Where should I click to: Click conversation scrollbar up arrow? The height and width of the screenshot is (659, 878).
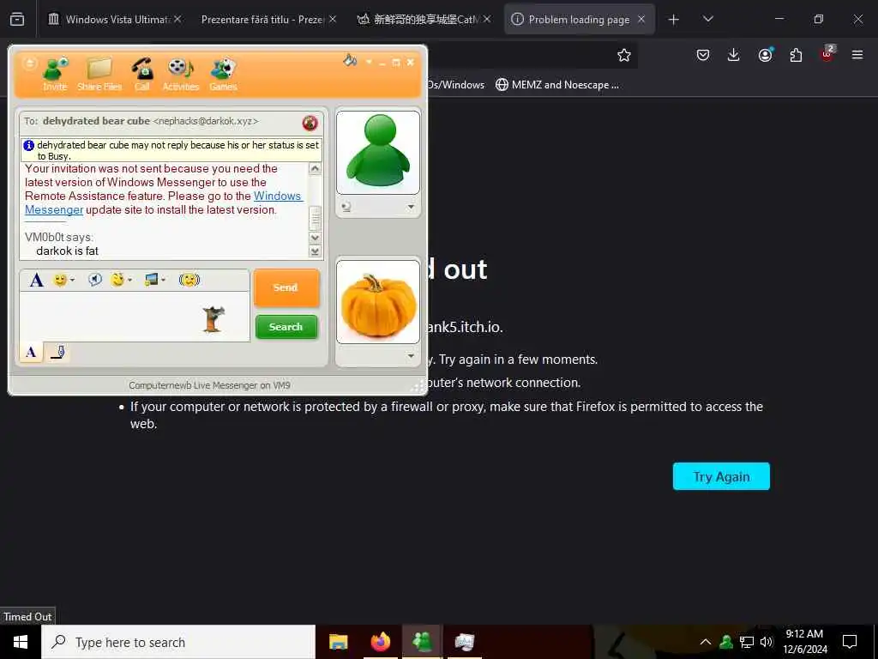click(x=316, y=169)
